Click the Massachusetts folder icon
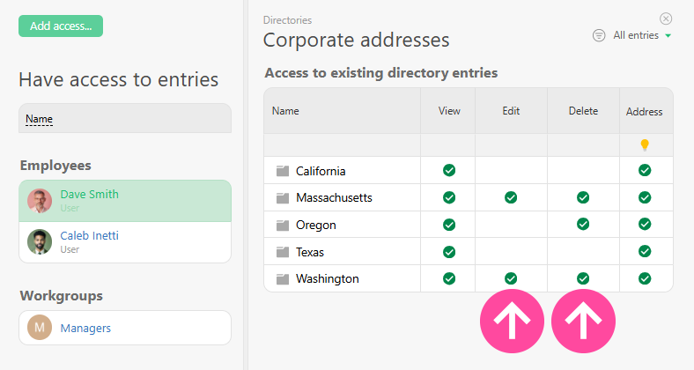The height and width of the screenshot is (370, 694). point(283,197)
